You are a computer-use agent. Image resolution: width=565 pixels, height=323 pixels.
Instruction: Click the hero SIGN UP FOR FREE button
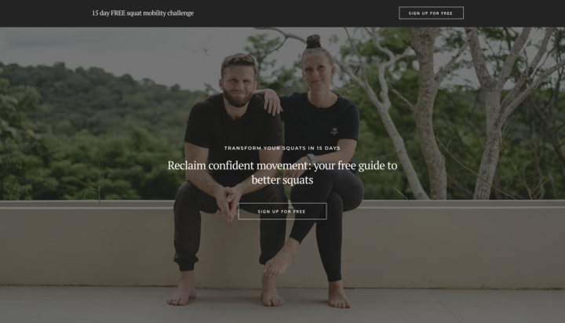[x=282, y=212]
